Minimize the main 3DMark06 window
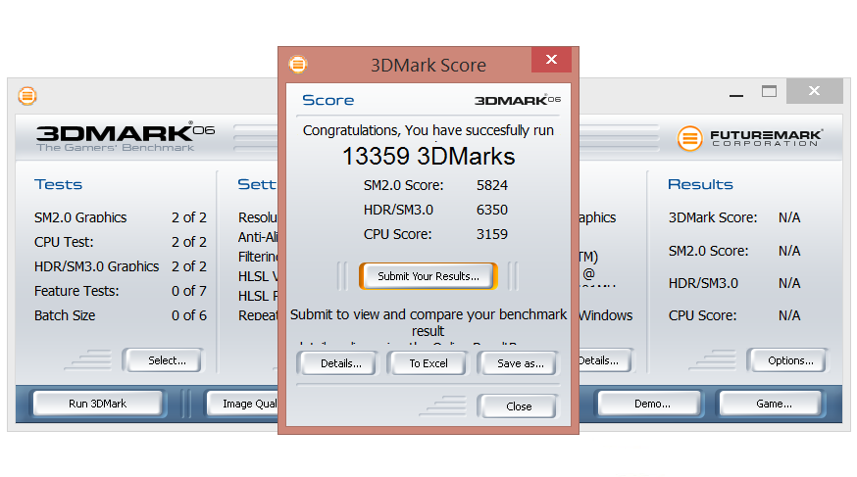Screen dimensions: 857x477 coord(736,92)
